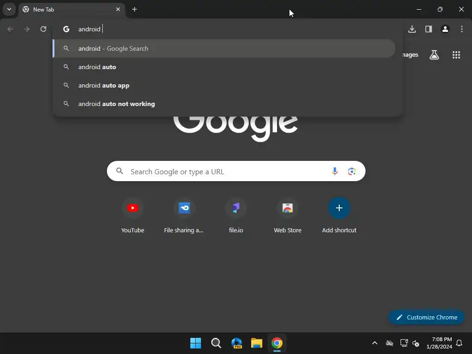Start voice search with microphone icon
The height and width of the screenshot is (354, 472).
pyautogui.click(x=335, y=171)
